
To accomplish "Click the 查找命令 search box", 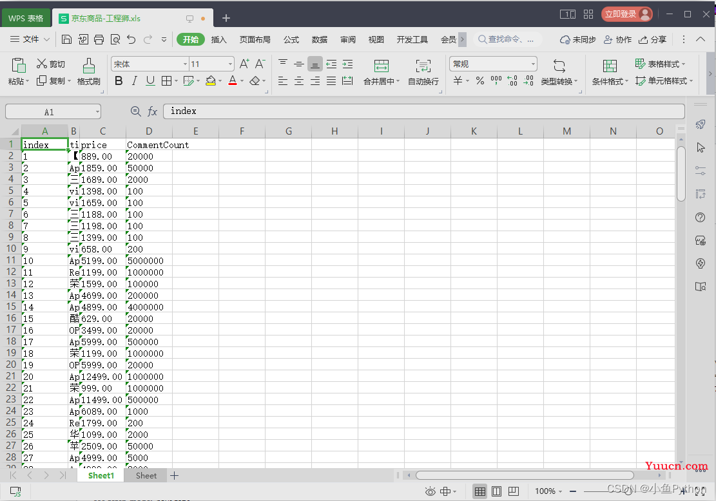I will point(507,40).
